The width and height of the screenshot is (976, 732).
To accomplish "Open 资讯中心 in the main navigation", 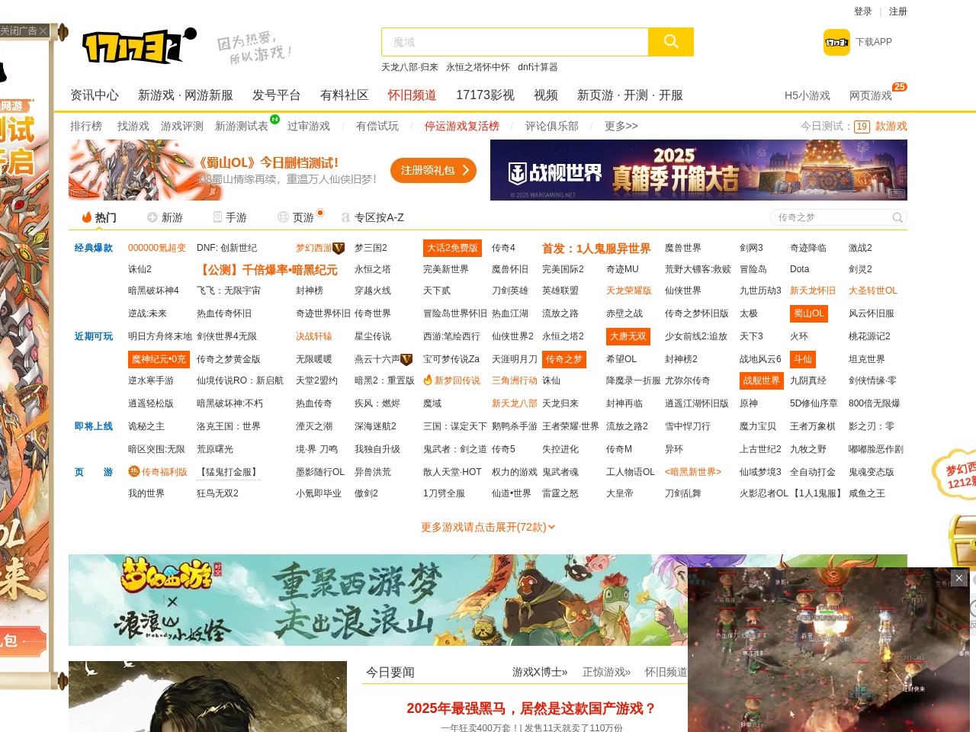I will coord(95,95).
